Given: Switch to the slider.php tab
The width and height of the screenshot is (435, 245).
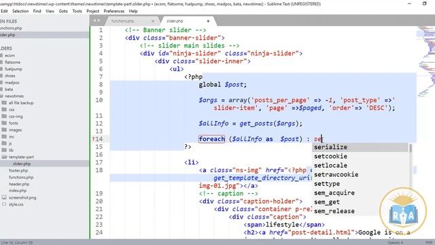Looking at the screenshot, I should coord(175,21).
